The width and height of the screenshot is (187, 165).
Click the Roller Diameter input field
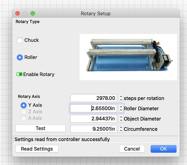93,108
